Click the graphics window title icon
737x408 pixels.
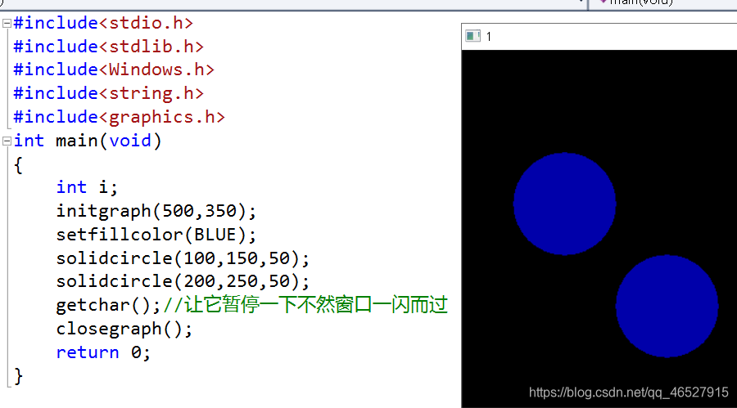pyautogui.click(x=472, y=36)
